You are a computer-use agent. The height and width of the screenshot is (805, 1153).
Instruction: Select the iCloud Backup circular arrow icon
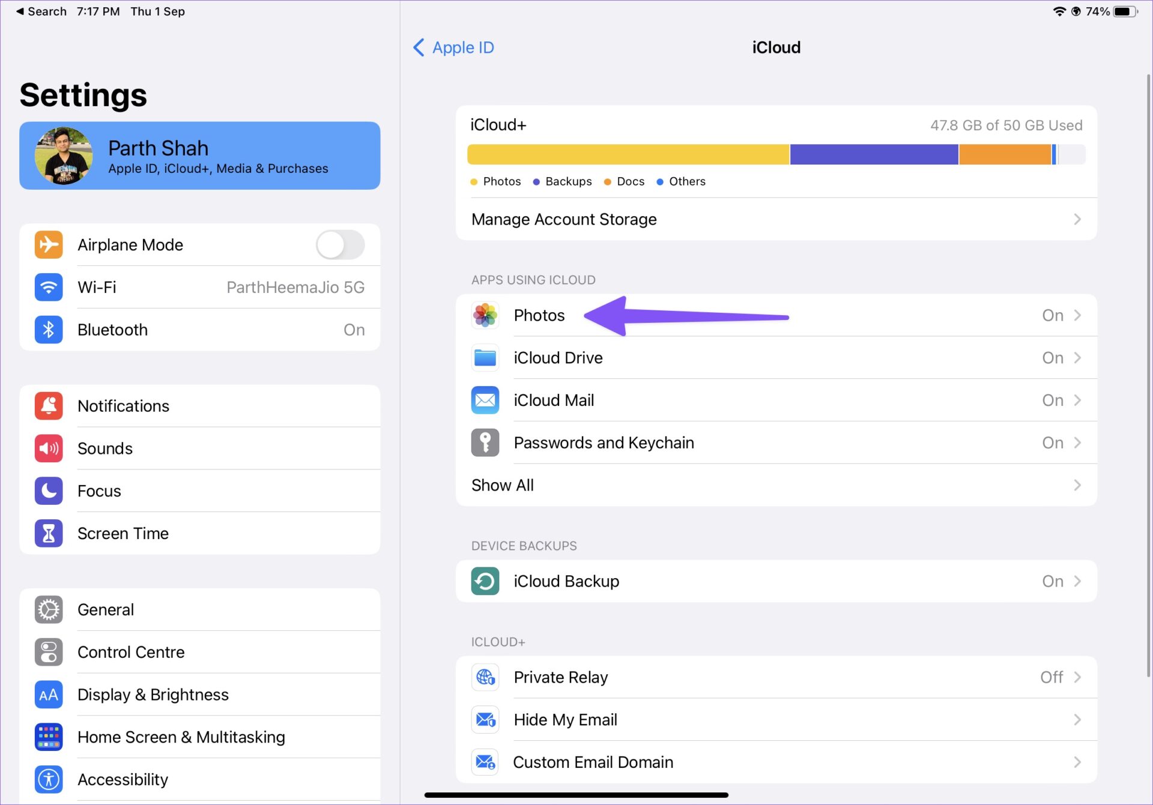pyautogui.click(x=485, y=581)
